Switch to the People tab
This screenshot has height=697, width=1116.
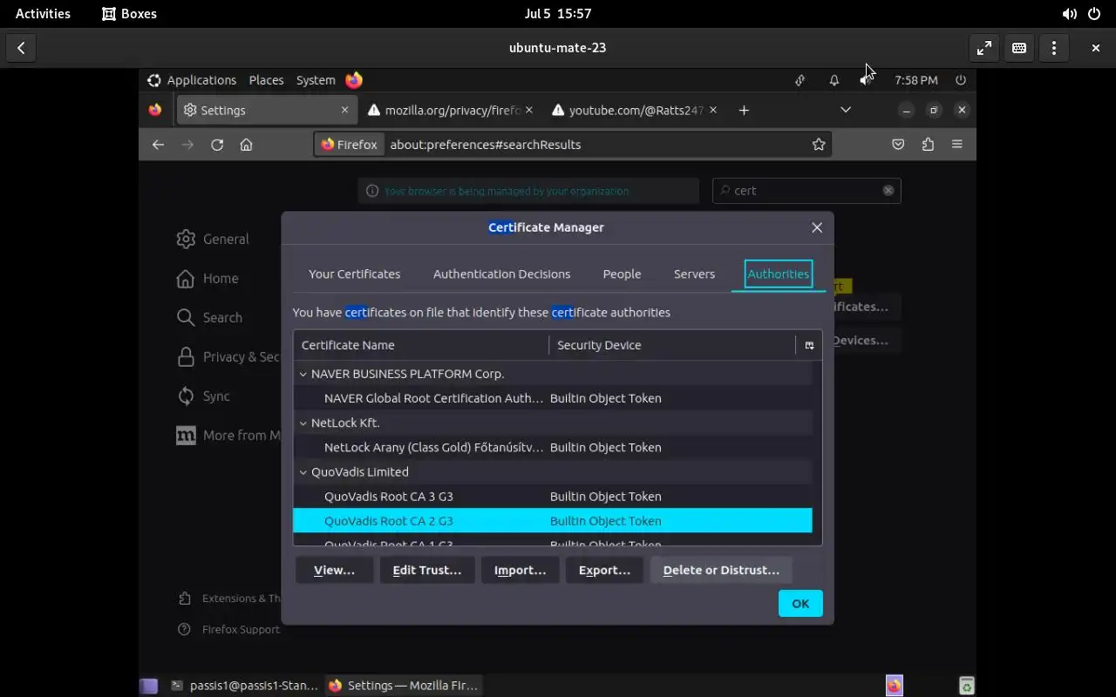pos(622,274)
